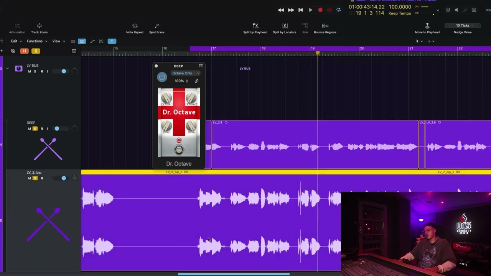Unsolo the DEEP track
This screenshot has width=491, height=276.
tap(35, 129)
